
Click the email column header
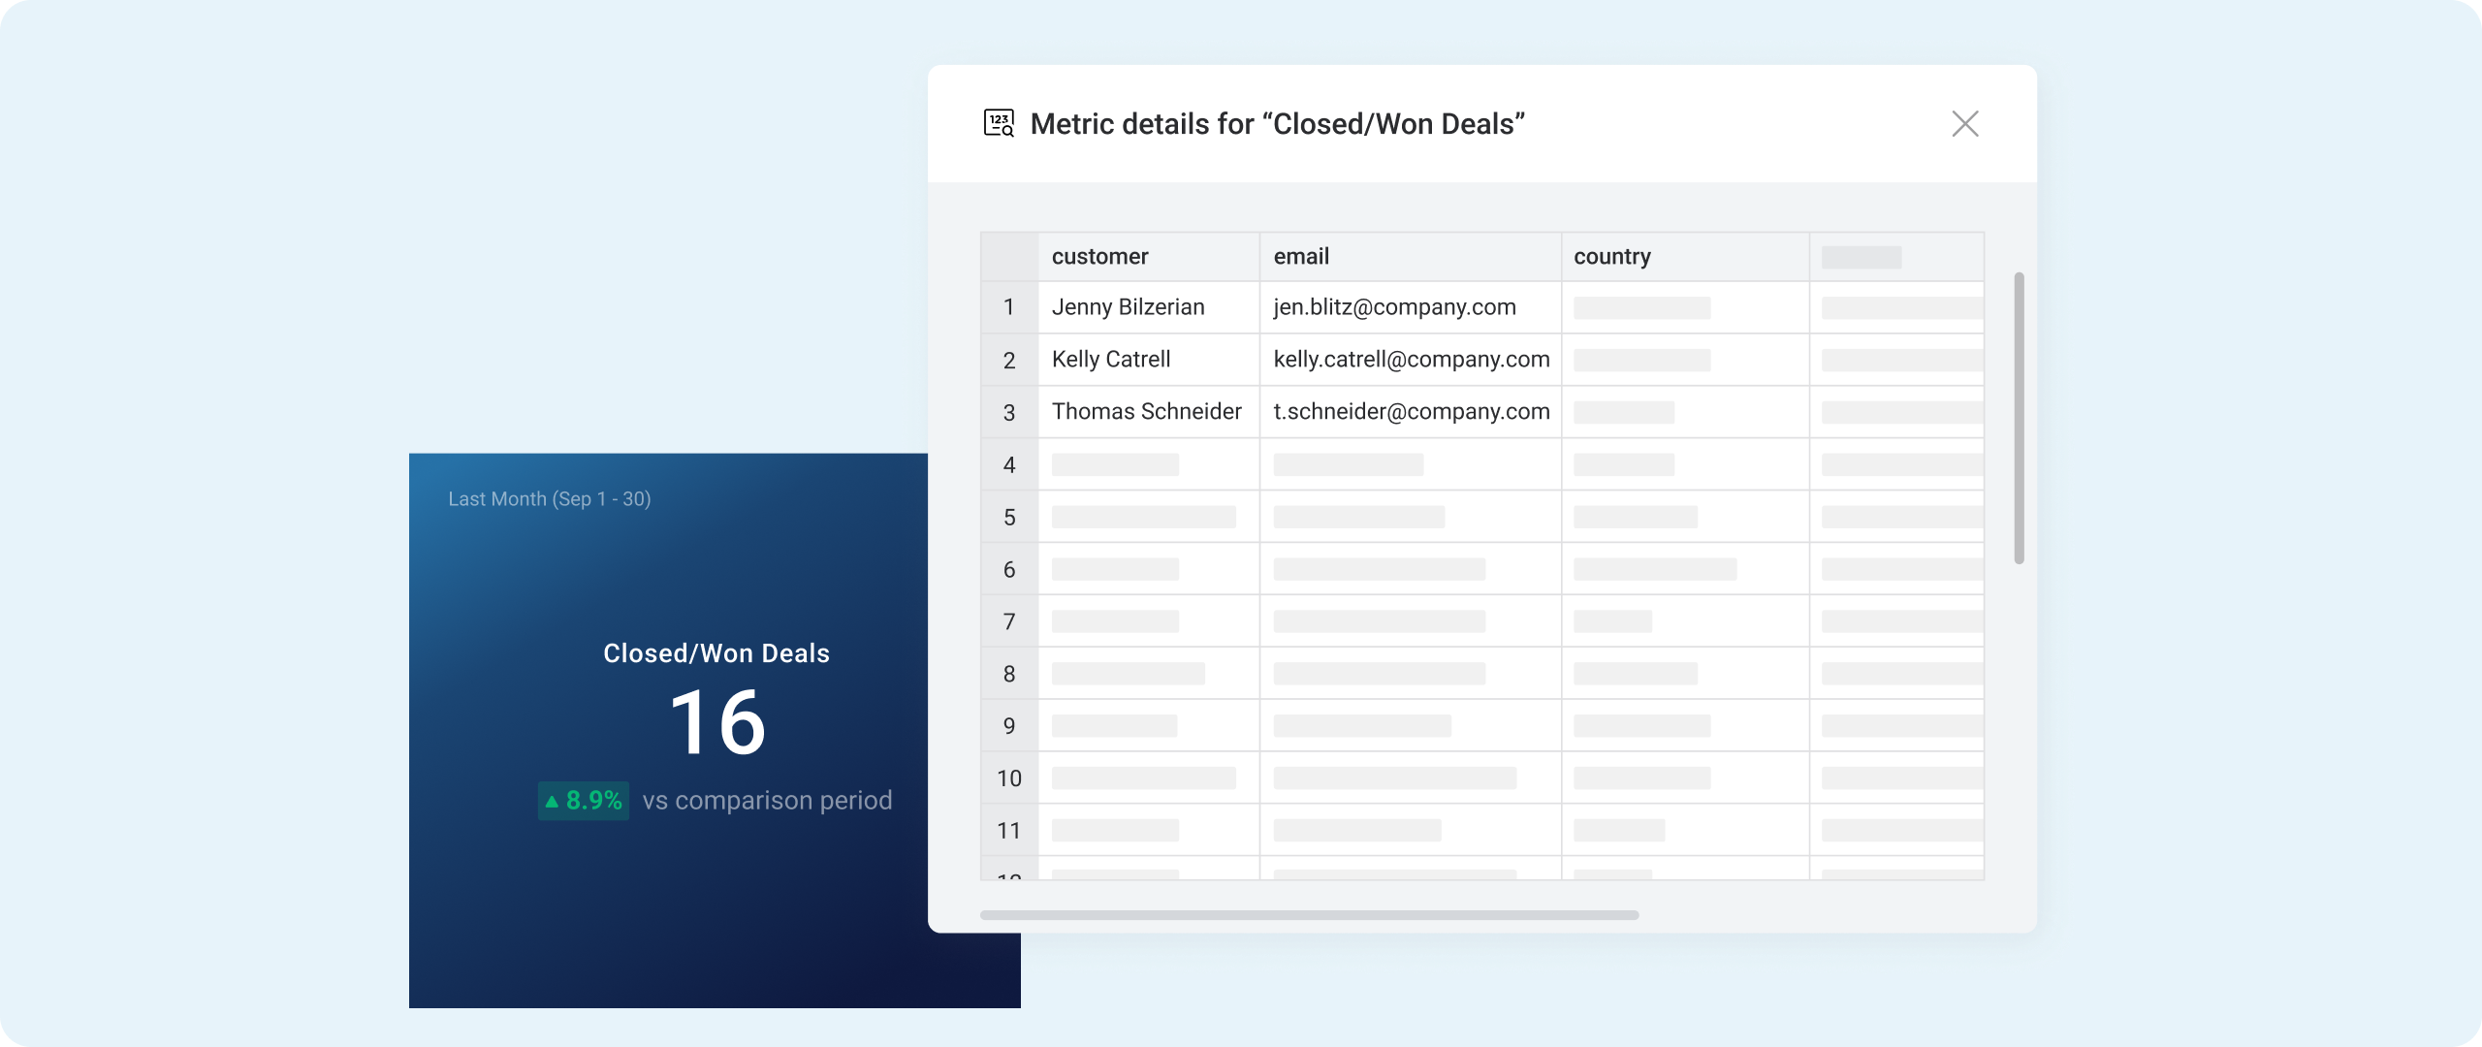[1301, 257]
